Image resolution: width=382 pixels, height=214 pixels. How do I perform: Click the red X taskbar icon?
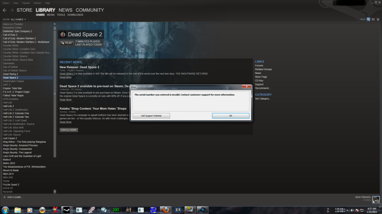click(55, 210)
